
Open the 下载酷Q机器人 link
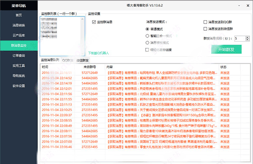(x=98, y=53)
